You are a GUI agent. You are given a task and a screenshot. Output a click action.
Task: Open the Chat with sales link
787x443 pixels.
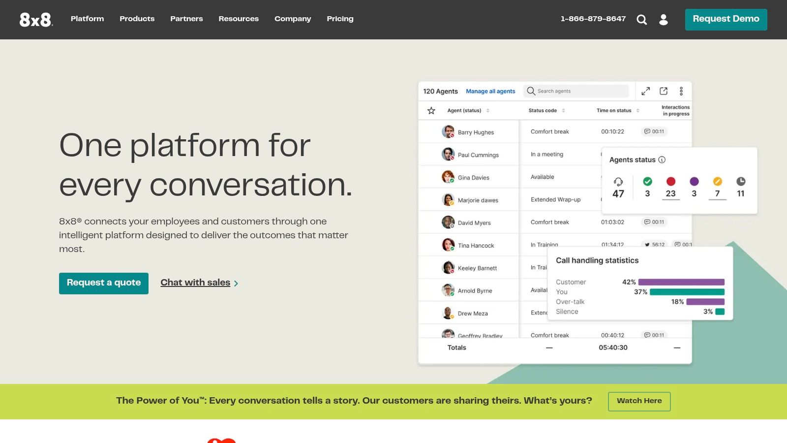click(199, 283)
